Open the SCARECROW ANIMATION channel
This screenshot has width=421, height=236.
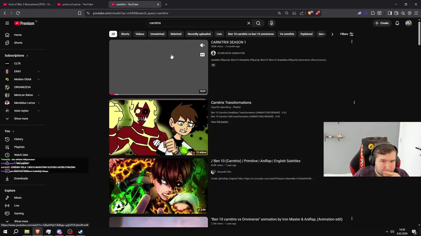click(x=231, y=53)
